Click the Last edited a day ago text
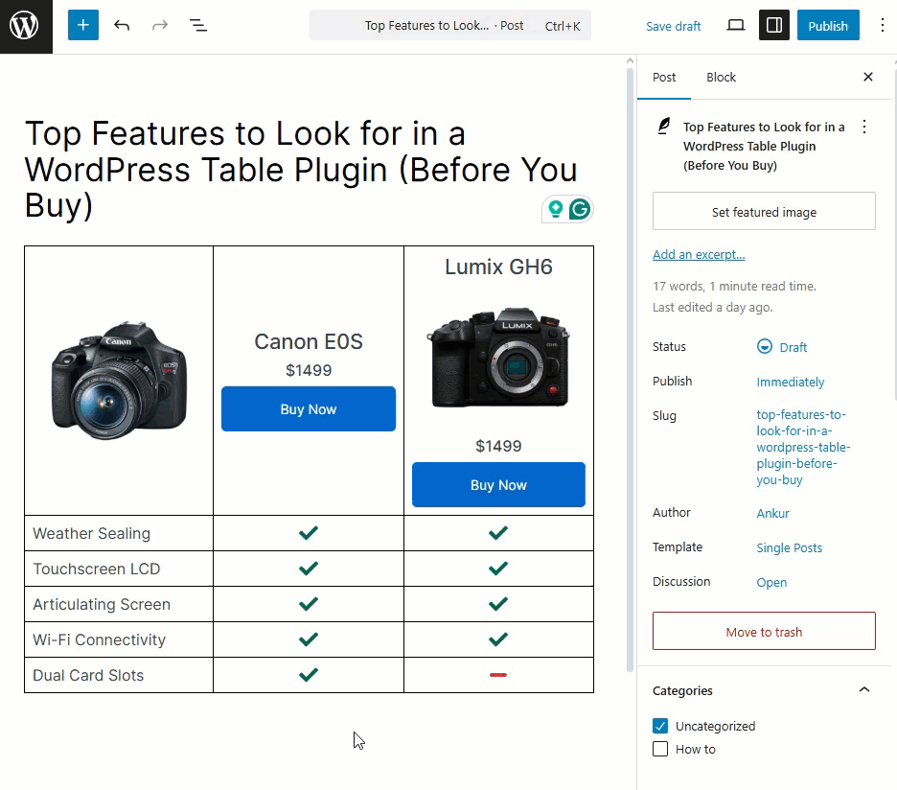897x790 pixels. (x=712, y=308)
